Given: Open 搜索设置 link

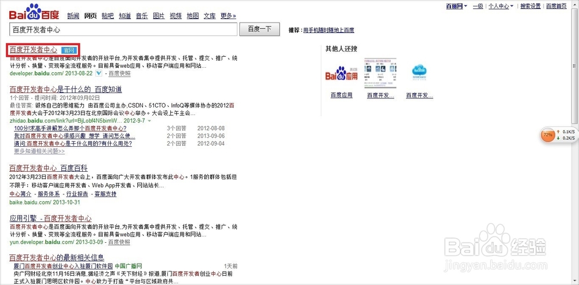Looking at the screenshot, I should click(530, 6).
